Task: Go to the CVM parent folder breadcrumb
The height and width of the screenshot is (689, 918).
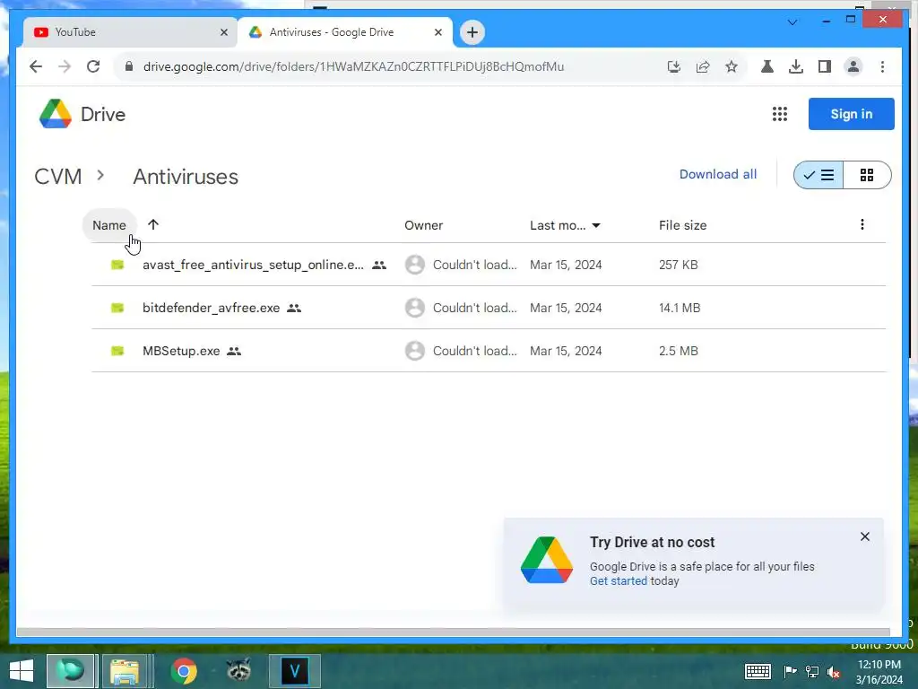Action: (58, 177)
